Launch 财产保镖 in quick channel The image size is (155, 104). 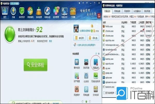pyautogui.click(x=77, y=77)
